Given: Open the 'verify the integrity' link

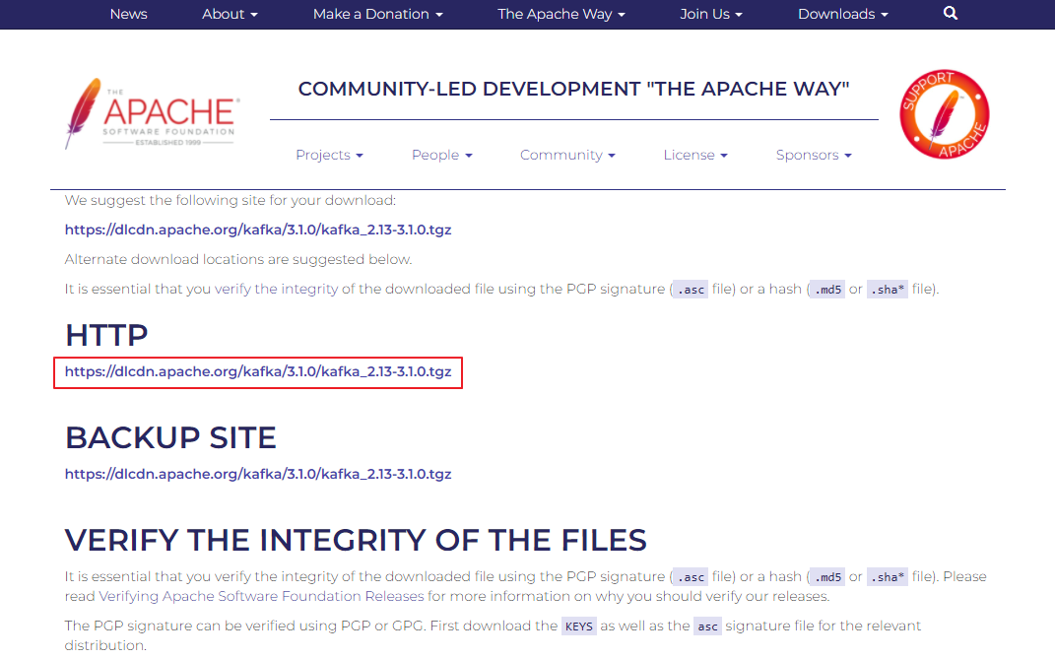Looking at the screenshot, I should coord(276,289).
